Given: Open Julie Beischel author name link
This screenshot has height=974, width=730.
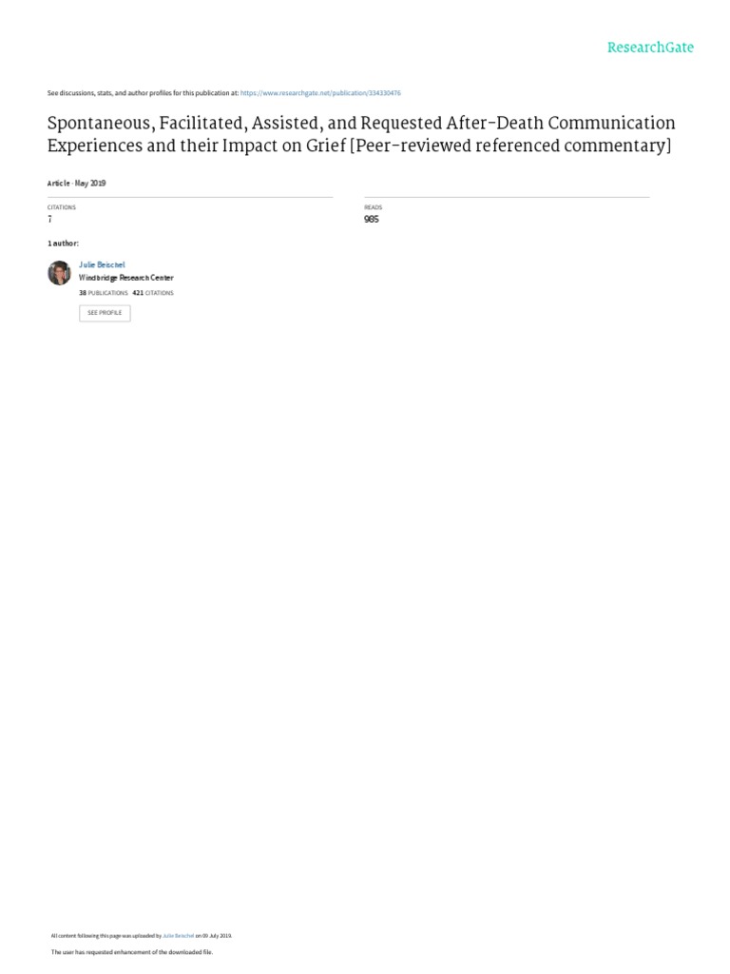Looking at the screenshot, I should pyautogui.click(x=102, y=264).
